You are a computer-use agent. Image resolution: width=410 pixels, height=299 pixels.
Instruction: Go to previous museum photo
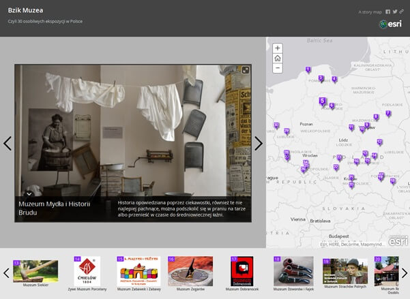[x=8, y=143]
